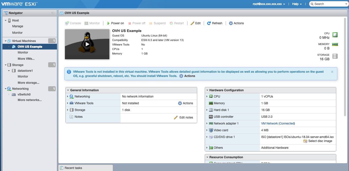349x171 pixels.
Task: Expand the CD/DVD drive 1 row
Action: [x=207, y=137]
